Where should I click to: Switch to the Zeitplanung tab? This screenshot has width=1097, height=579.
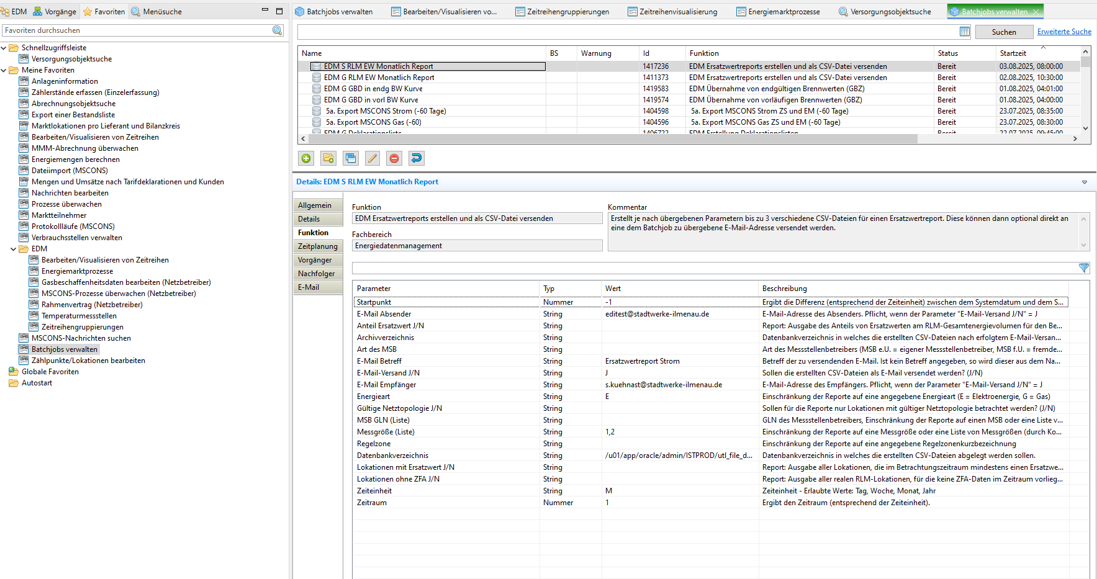click(x=317, y=246)
